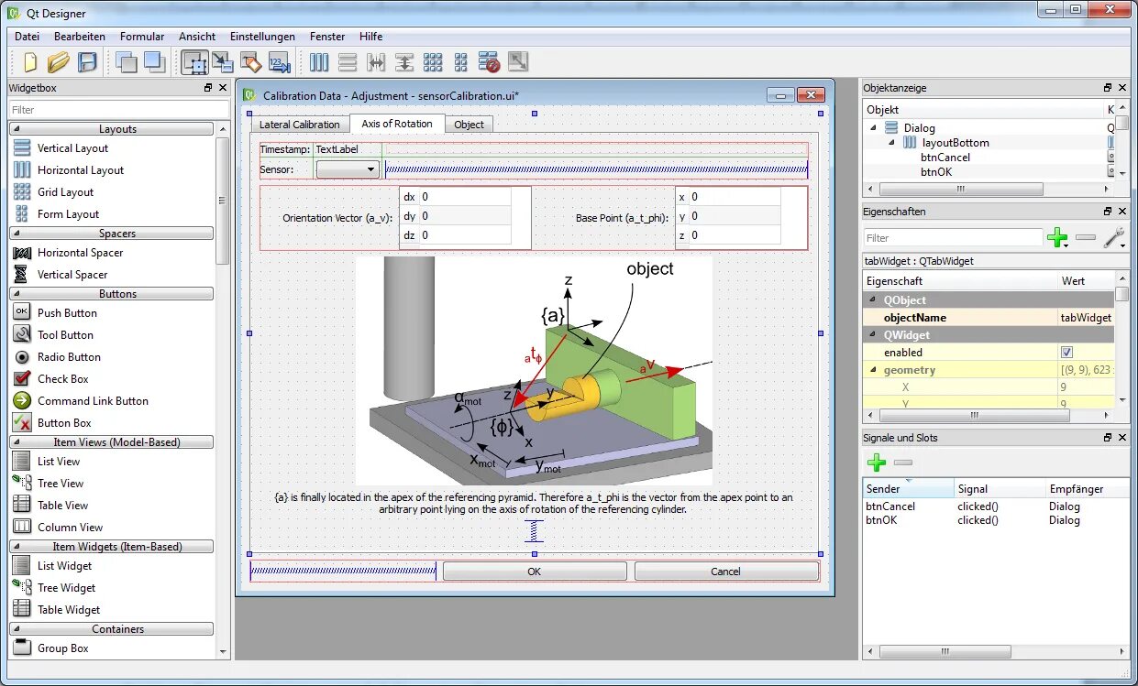Switch to Edit Tab Order mode

point(280,62)
